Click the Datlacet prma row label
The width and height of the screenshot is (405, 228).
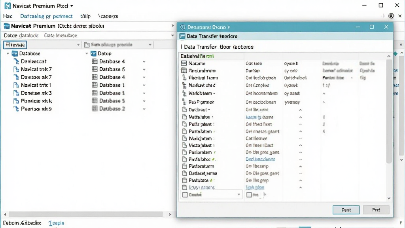[203, 173]
